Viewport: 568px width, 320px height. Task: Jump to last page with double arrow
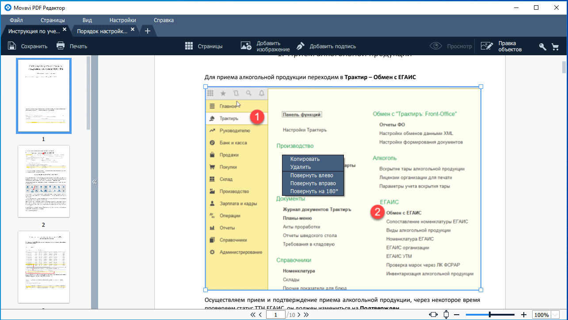(306, 315)
